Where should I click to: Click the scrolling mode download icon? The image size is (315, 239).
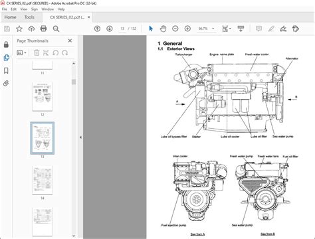point(241,29)
